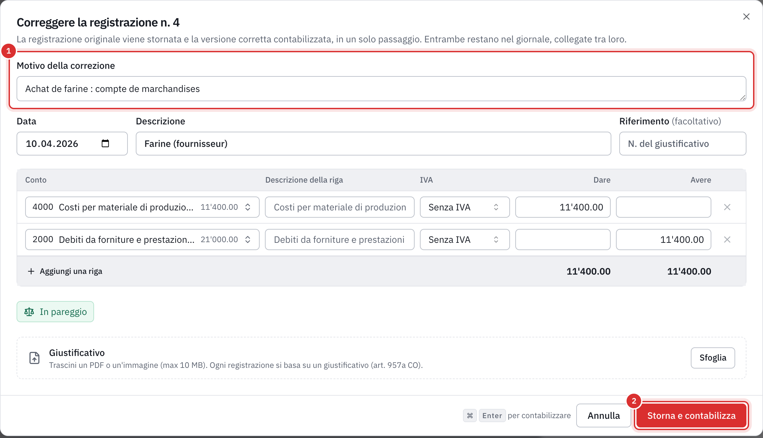The width and height of the screenshot is (763, 438).
Task: Click the Annulla button
Action: coord(603,416)
